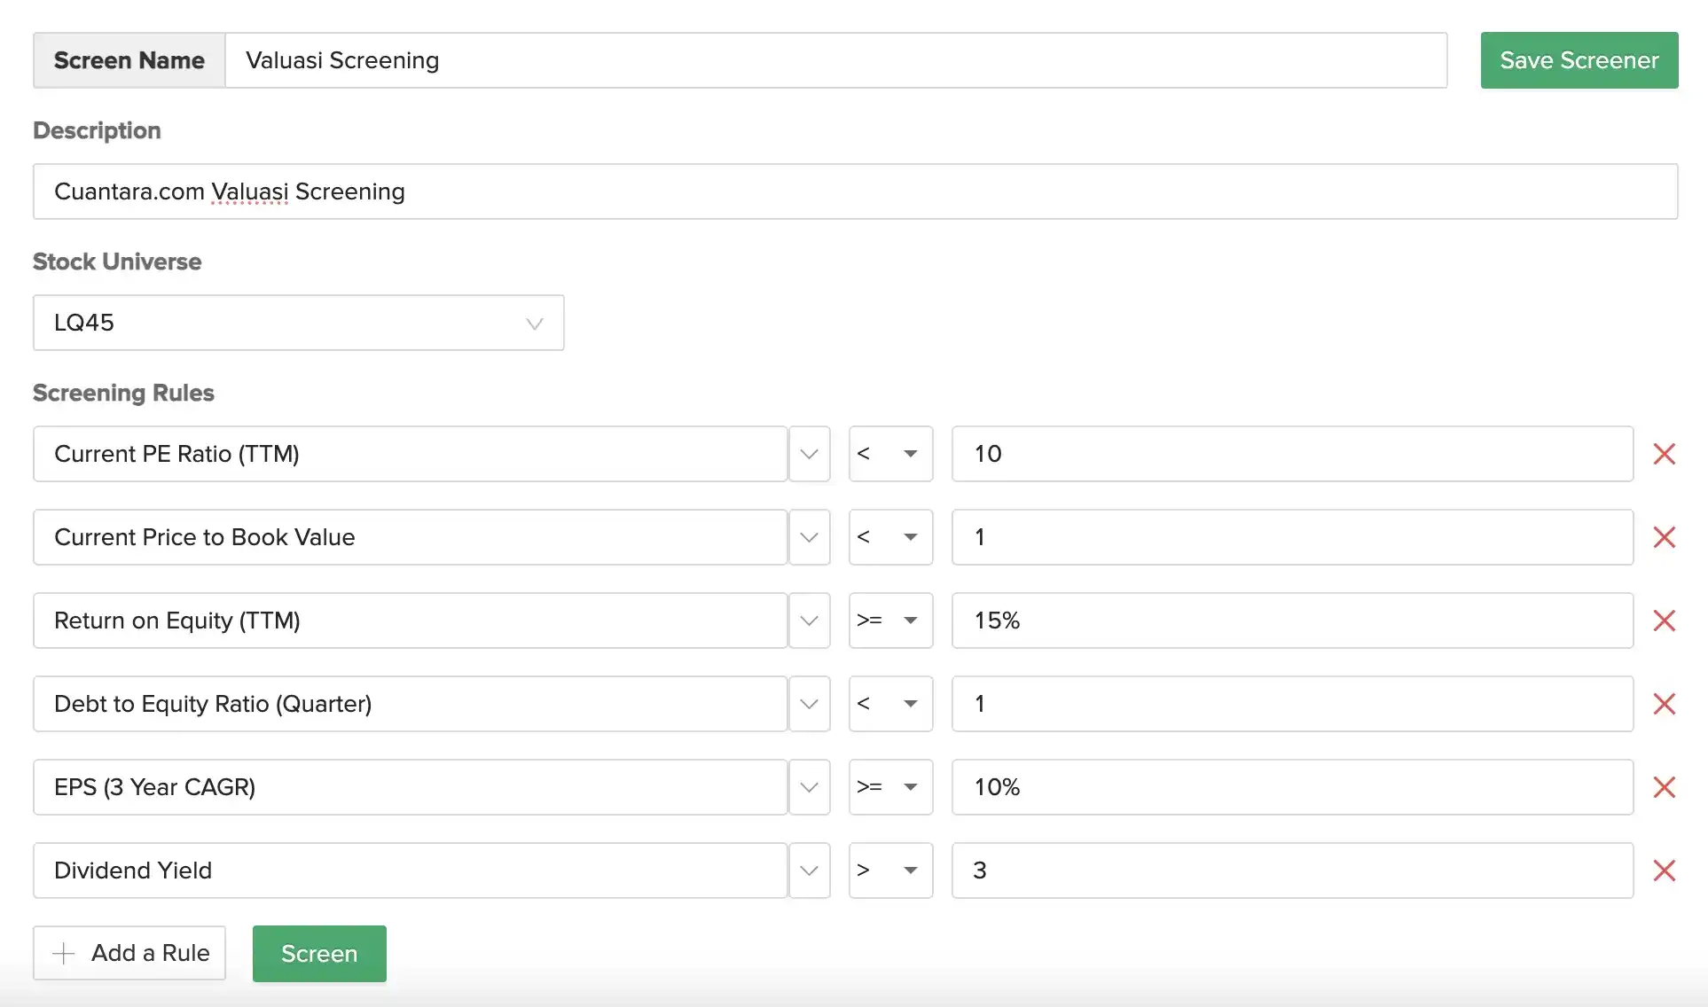Delete the Debt to Equity Ratio rule
Image resolution: width=1708 pixels, height=1007 pixels.
(1664, 704)
